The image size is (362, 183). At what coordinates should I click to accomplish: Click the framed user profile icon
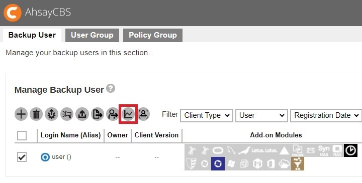[143, 114]
